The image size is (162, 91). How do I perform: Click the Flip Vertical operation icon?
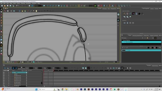pyautogui.click(x=127, y=23)
